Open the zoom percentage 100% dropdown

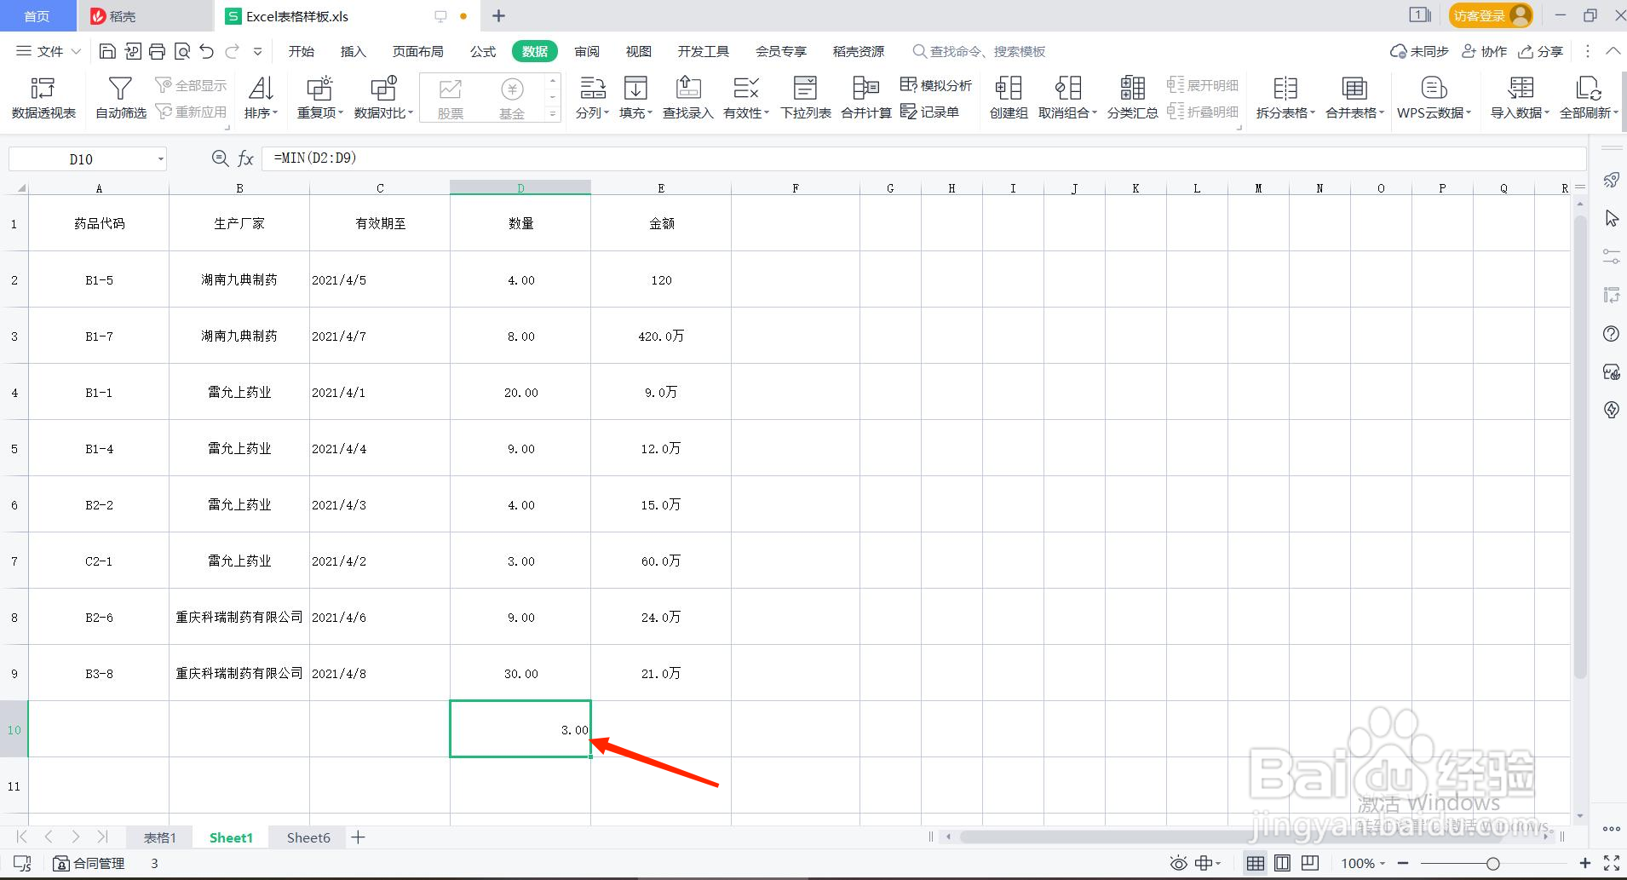[1363, 863]
